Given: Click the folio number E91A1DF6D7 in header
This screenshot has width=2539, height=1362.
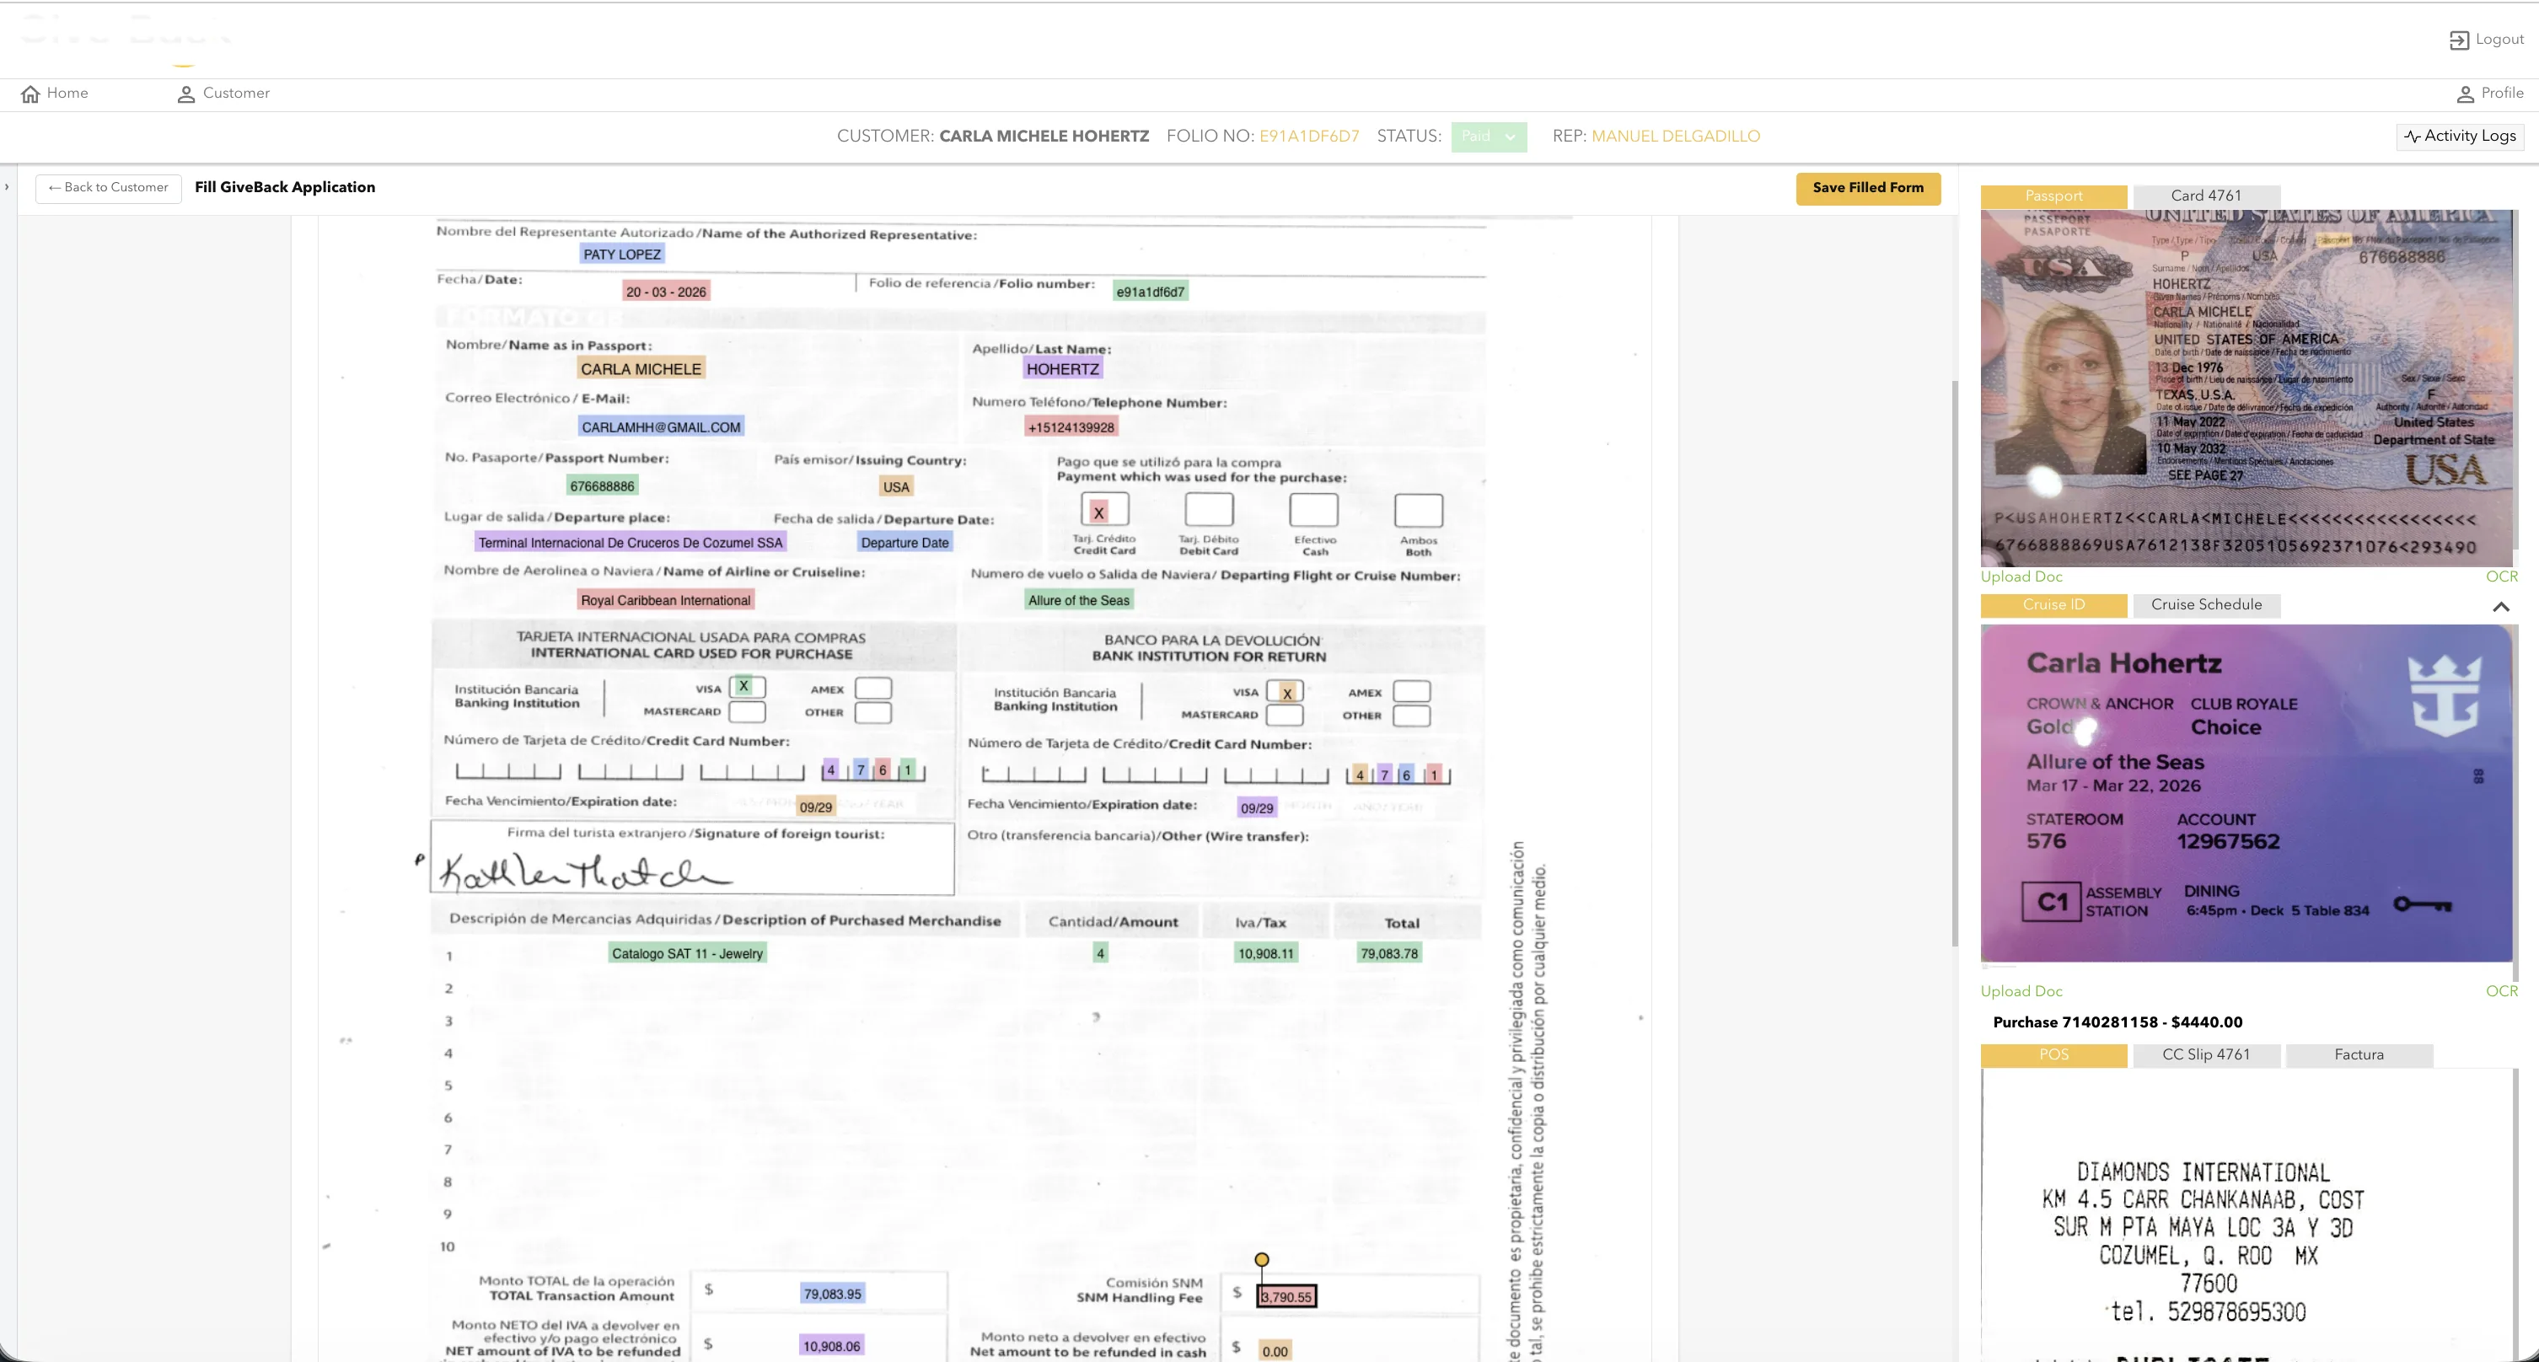Looking at the screenshot, I should [x=1309, y=137].
